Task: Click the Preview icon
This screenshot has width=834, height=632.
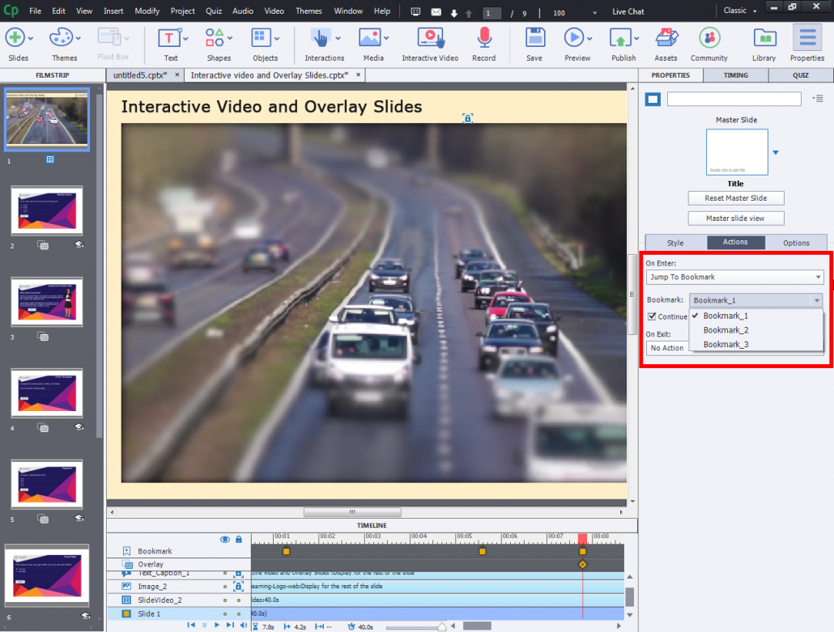Action: [x=574, y=38]
